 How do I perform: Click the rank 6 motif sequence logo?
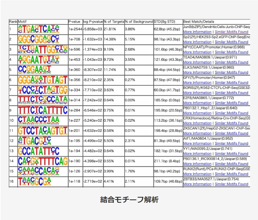pos(43,80)
